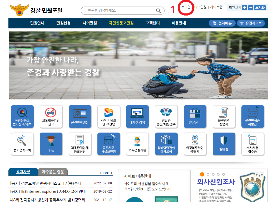The image size is (278, 202).
Task: Click the date 2019-08-22
Action: tap(103, 191)
